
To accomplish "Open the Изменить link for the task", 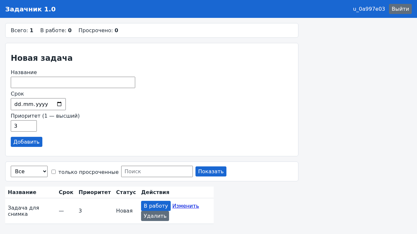I will (x=186, y=206).
